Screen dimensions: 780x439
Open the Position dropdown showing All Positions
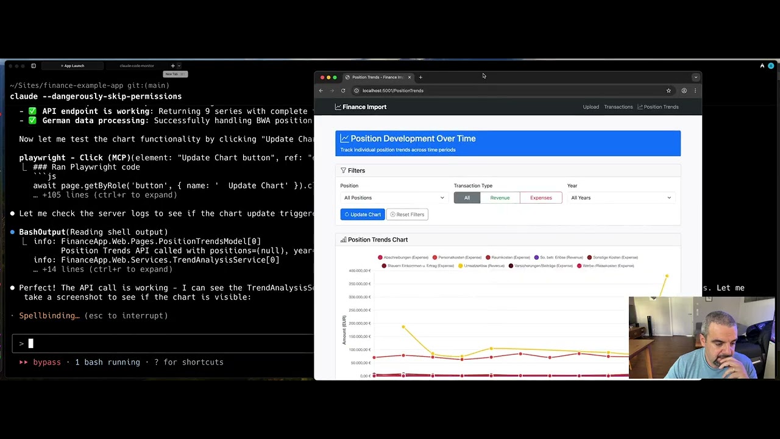pos(394,198)
